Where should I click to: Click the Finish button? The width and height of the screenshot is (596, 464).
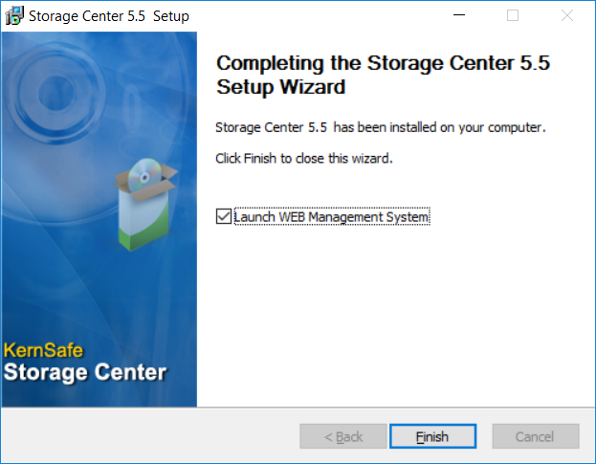pyautogui.click(x=432, y=436)
